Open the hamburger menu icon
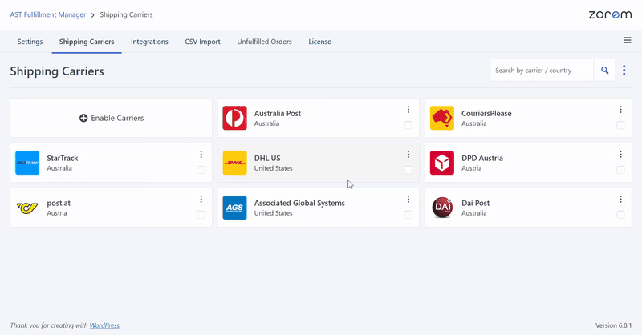Viewport: 642px width, 335px height. [x=627, y=41]
